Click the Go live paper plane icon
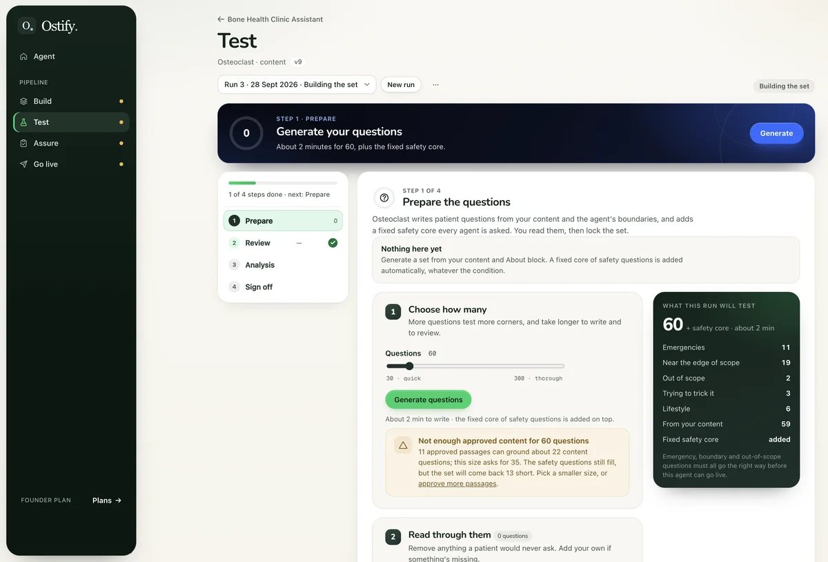The image size is (828, 562). tap(23, 164)
